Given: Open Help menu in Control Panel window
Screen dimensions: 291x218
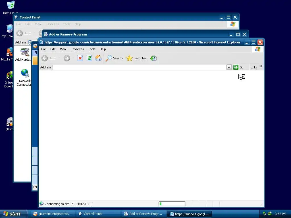Looking at the screenshot, I should (78, 24).
